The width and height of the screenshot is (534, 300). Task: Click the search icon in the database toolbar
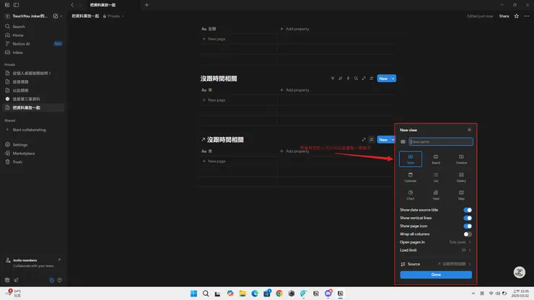[356, 79]
